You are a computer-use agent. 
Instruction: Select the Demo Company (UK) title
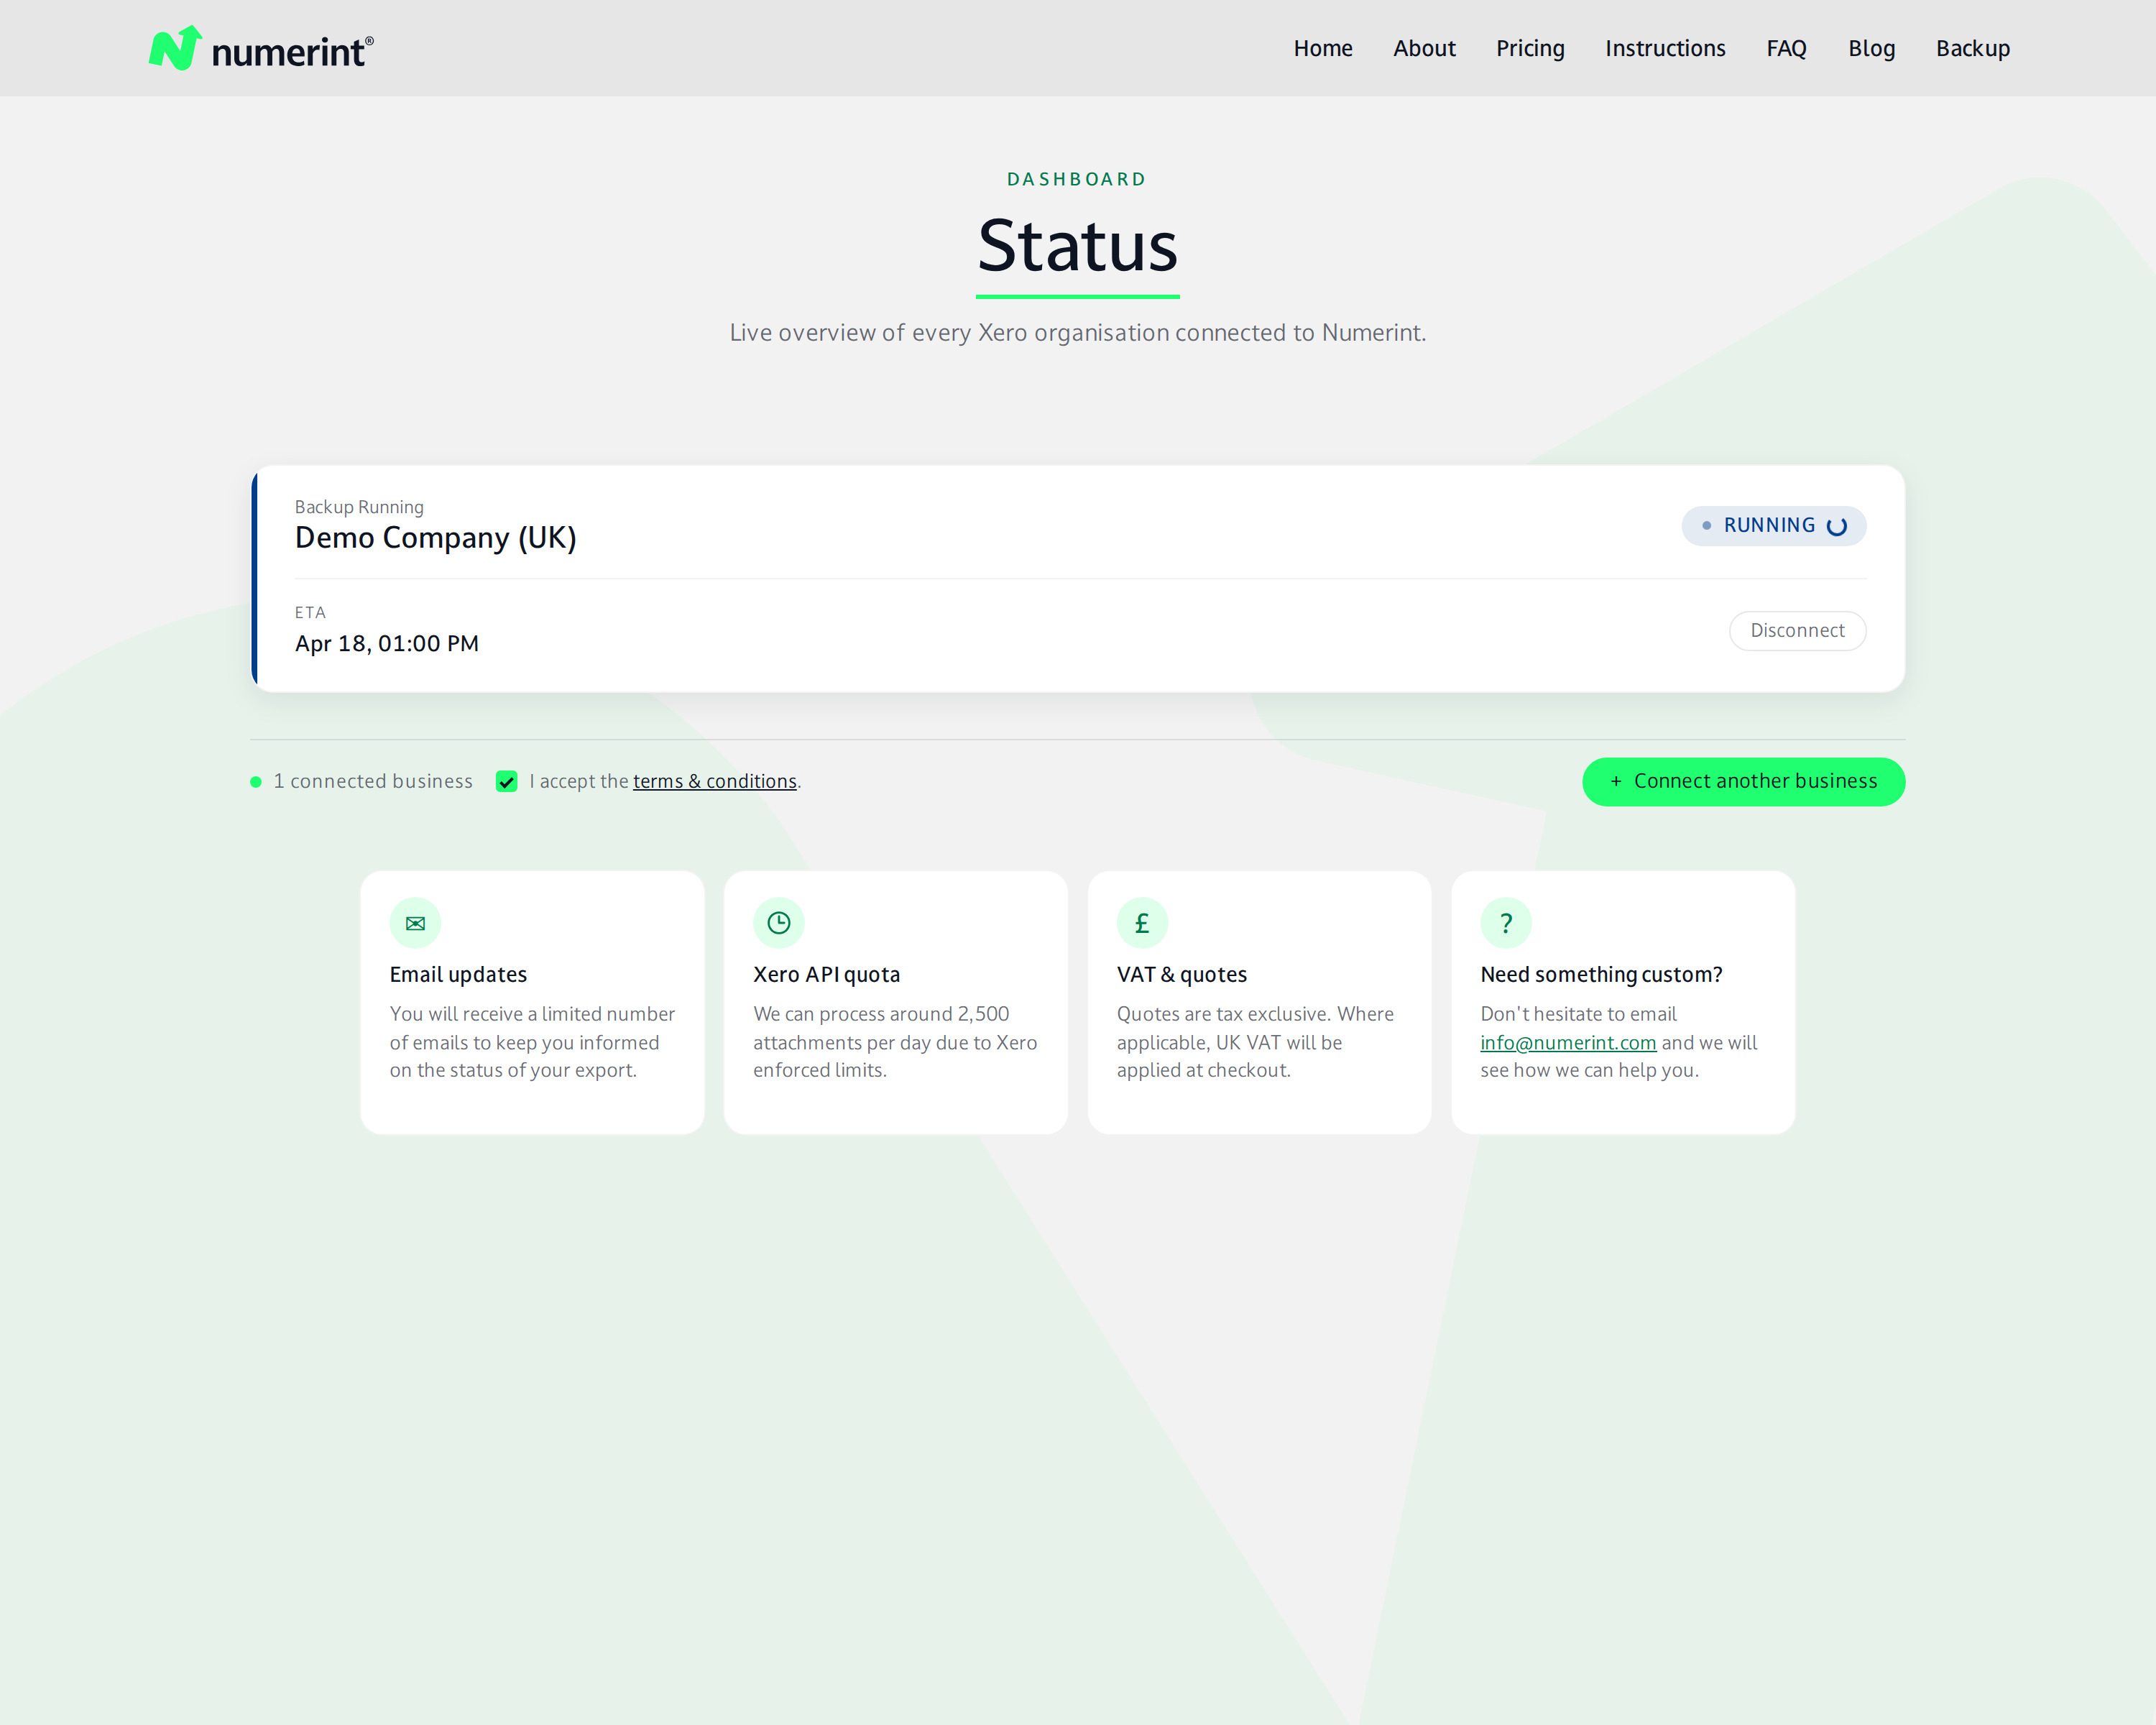436,538
